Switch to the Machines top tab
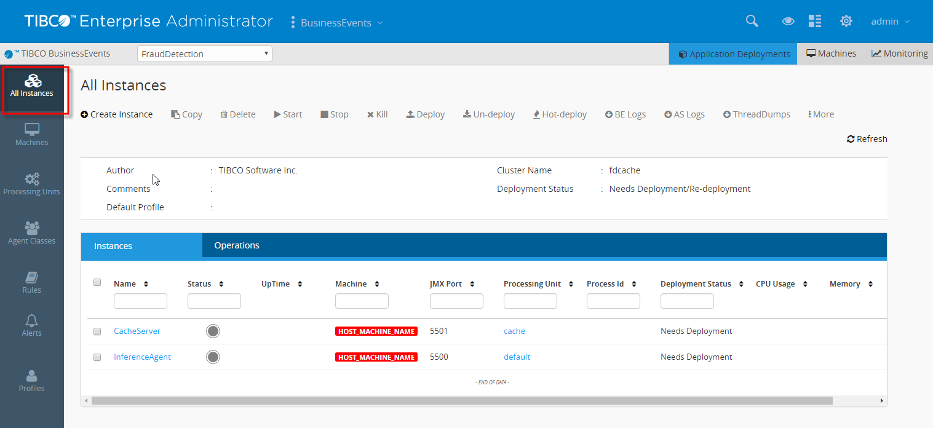The width and height of the screenshot is (933, 428). 831,54
